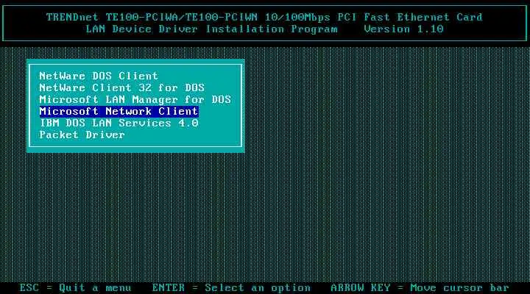Image resolution: width=530 pixels, height=294 pixels.
Task: Select NetWare DOS Client option
Action: [99, 76]
